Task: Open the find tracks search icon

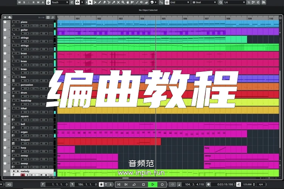Action: [53, 17]
